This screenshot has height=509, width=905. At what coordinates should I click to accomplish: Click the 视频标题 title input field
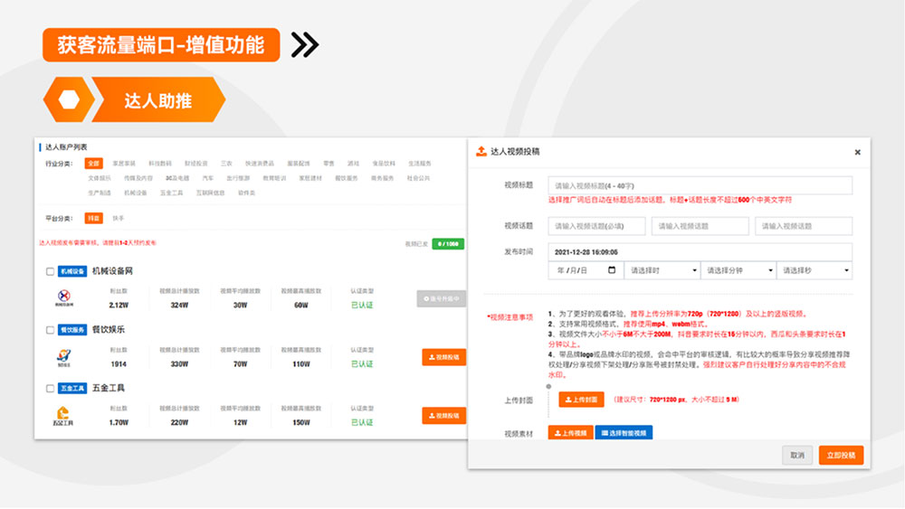700,185
